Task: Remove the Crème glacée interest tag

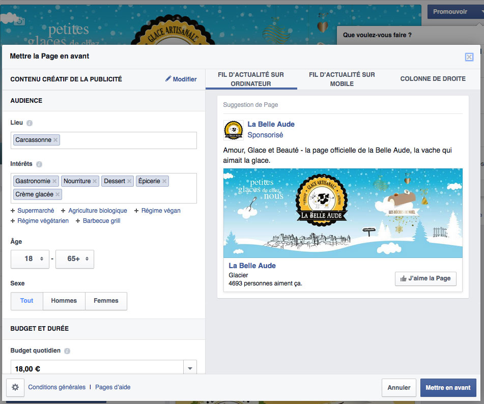Action: click(x=58, y=194)
